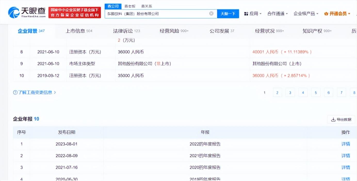Jump to page 5 of change records
This screenshot has height=181, width=357.
tap(316, 93)
